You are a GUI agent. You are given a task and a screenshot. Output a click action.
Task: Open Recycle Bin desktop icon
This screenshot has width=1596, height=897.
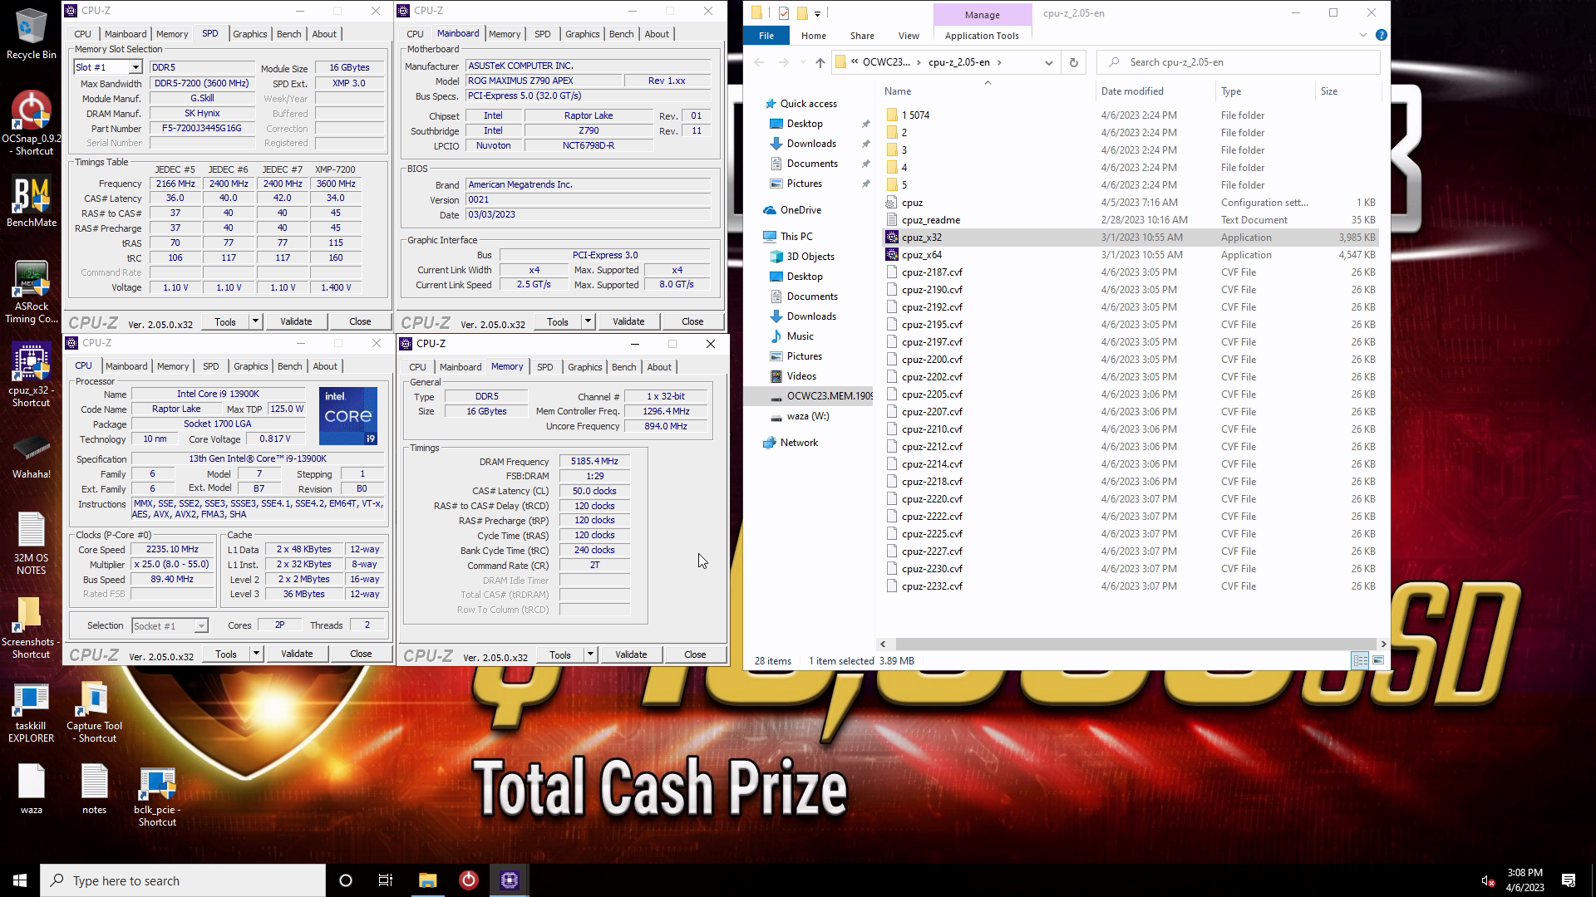[x=31, y=34]
